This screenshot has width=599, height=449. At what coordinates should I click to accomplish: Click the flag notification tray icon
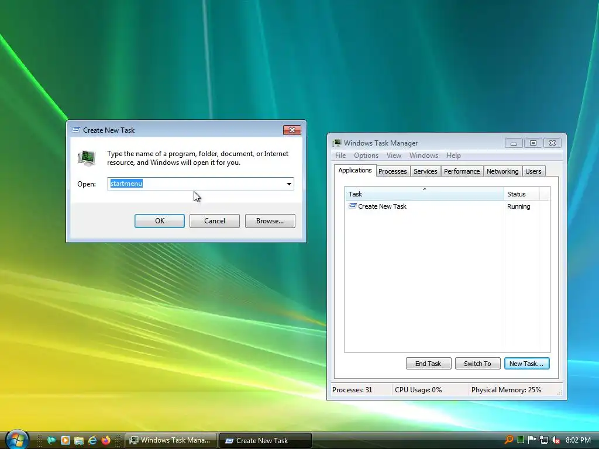532,440
